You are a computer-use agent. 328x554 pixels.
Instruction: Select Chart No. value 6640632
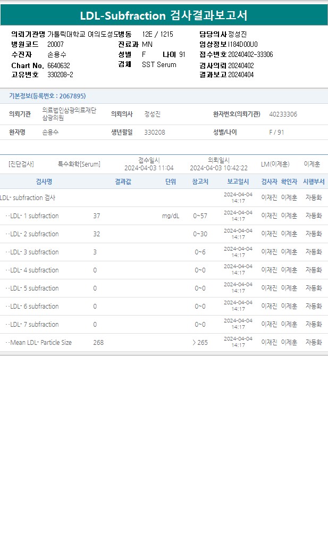coord(58,65)
